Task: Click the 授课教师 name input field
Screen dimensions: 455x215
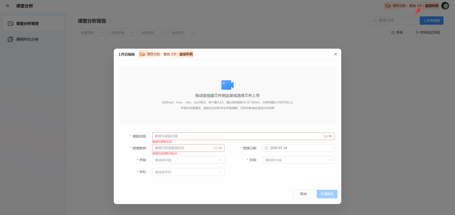Action: (x=188, y=148)
